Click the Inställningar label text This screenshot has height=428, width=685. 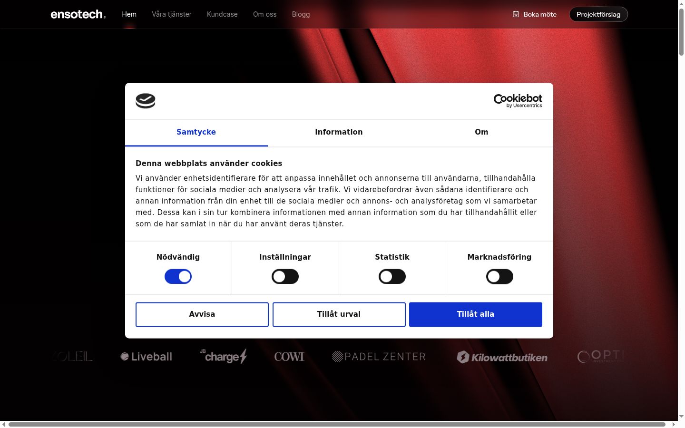(x=285, y=257)
